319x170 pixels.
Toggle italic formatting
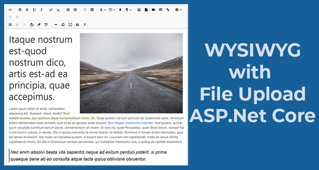tap(41, 10)
